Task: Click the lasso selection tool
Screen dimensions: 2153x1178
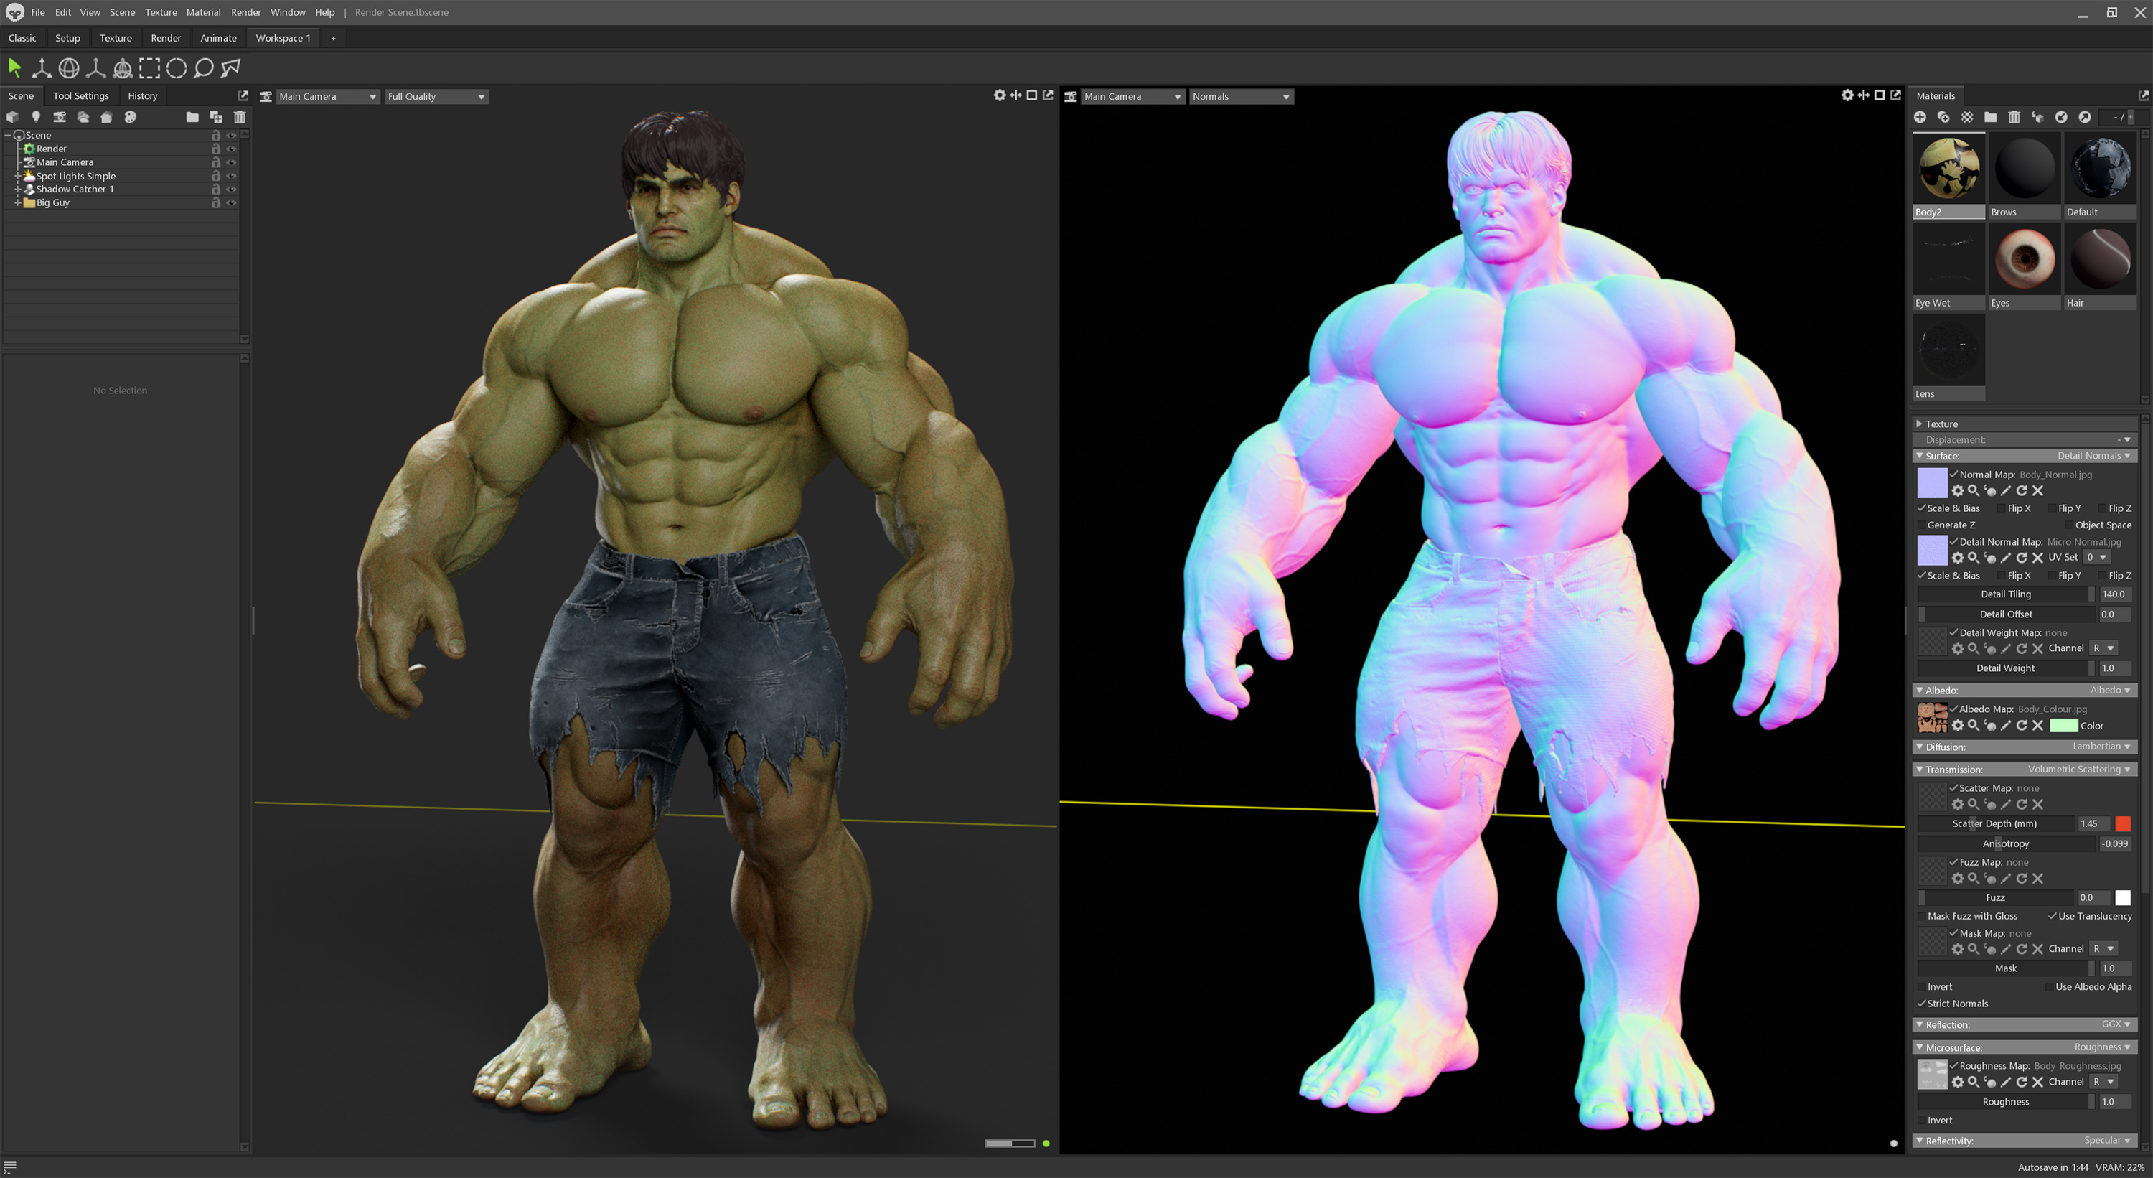Action: point(203,67)
